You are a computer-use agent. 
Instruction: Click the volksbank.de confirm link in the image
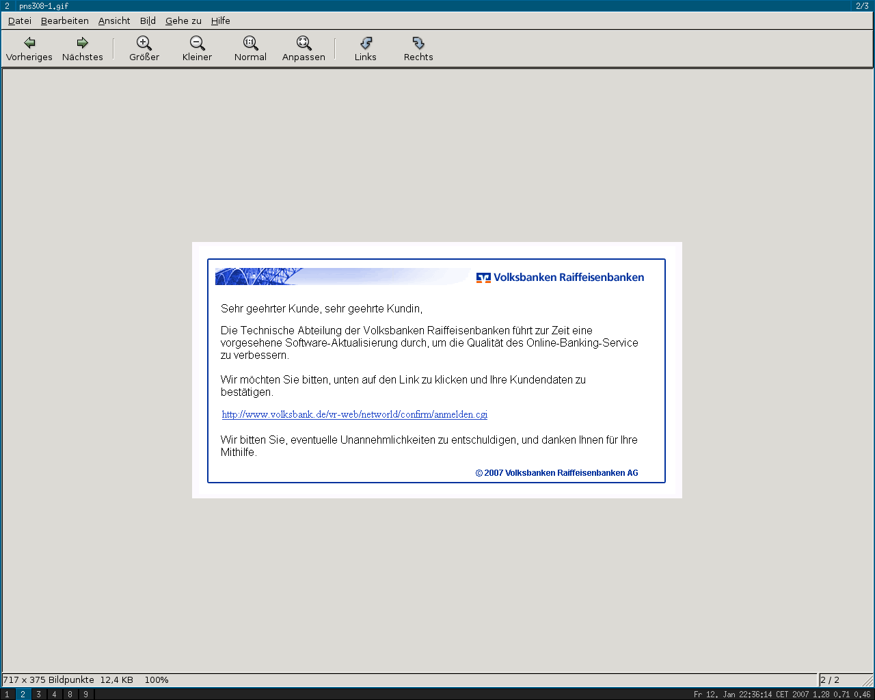click(x=354, y=414)
